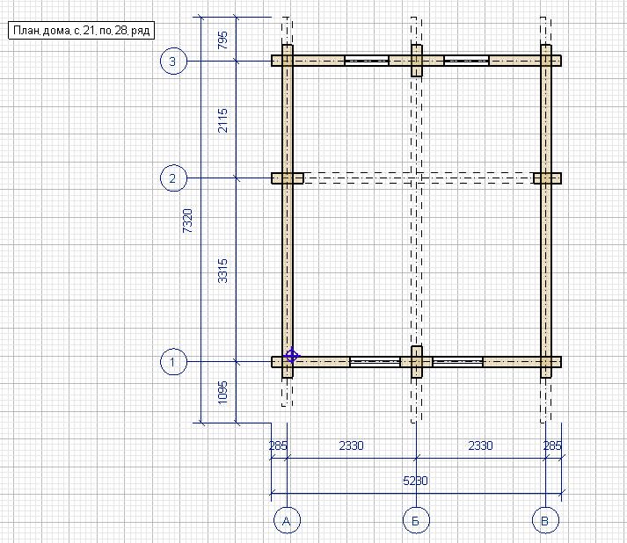
Task: Select axis marker circle 2
Action: tap(173, 177)
